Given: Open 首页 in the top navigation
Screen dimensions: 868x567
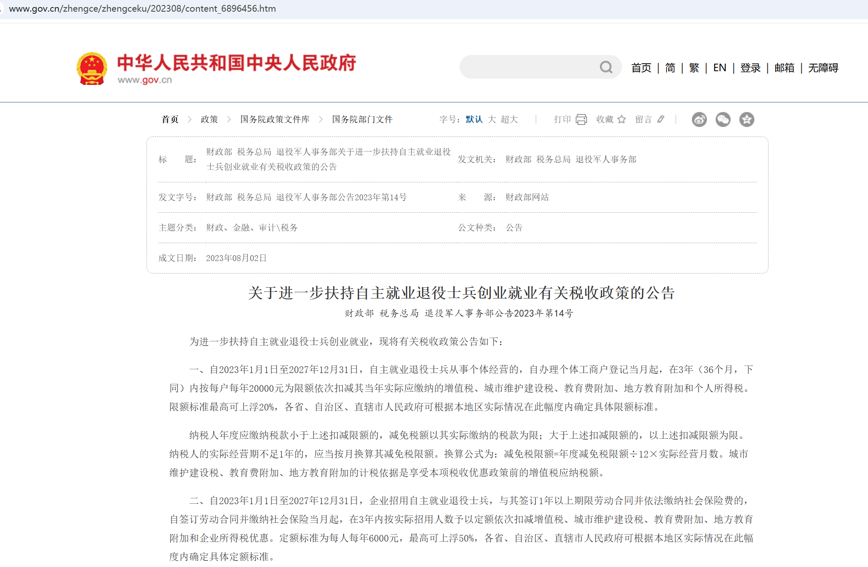Looking at the screenshot, I should pos(641,67).
